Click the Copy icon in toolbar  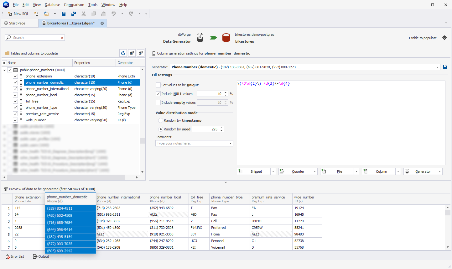point(93,14)
